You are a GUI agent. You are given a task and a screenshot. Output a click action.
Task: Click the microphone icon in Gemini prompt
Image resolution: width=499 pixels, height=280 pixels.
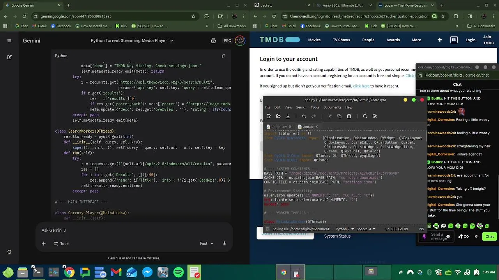click(224, 243)
